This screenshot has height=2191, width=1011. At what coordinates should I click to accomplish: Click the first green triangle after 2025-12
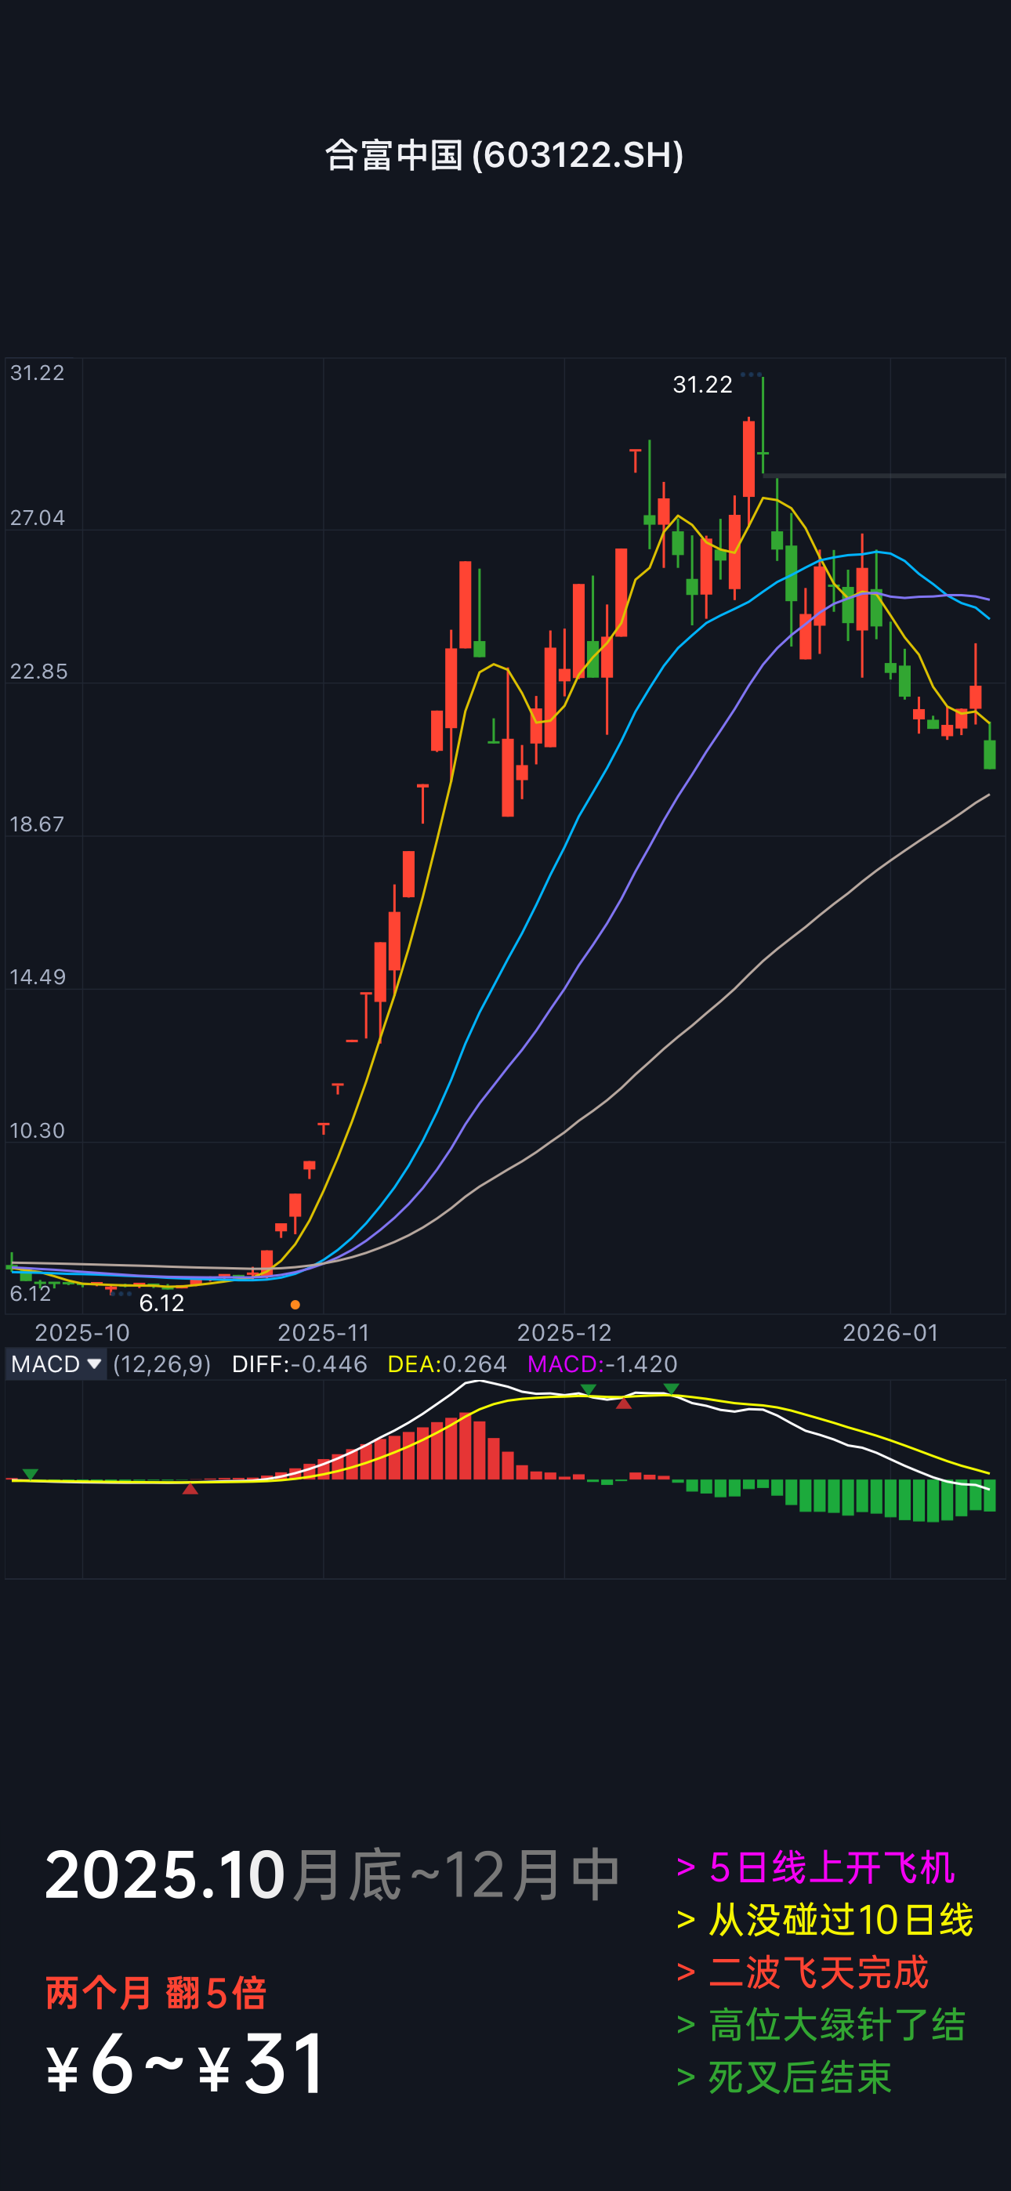coord(588,1389)
